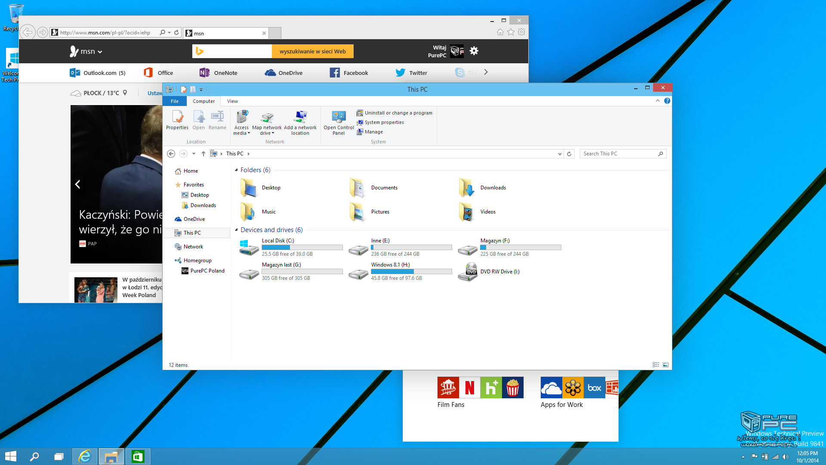This screenshot has height=465, width=826.
Task: Click Access media in the ribbon
Action: click(241, 123)
